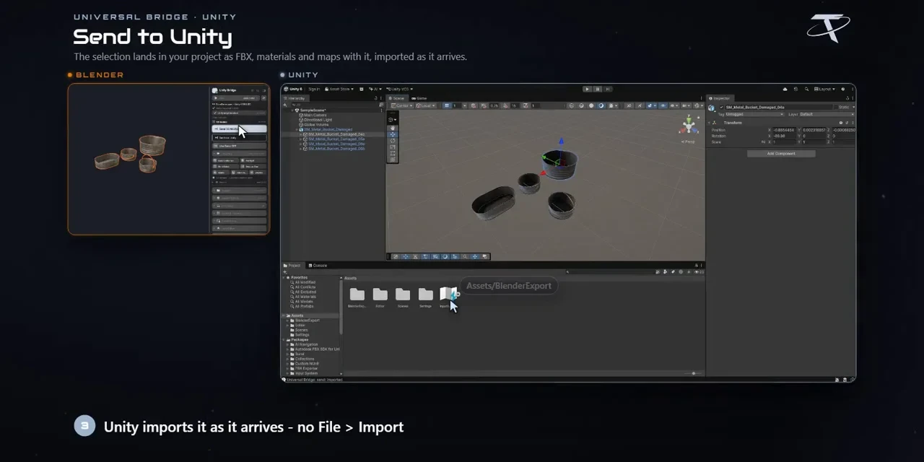Click the Position X input field

(x=784, y=130)
